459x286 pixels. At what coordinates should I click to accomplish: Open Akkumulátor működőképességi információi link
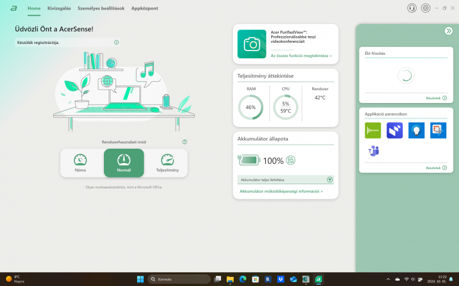point(281,191)
